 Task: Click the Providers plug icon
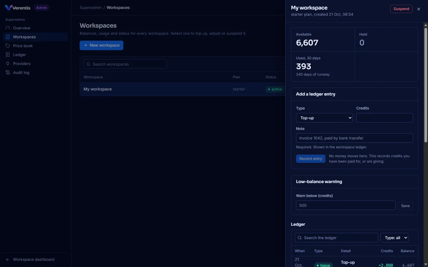click(8, 63)
